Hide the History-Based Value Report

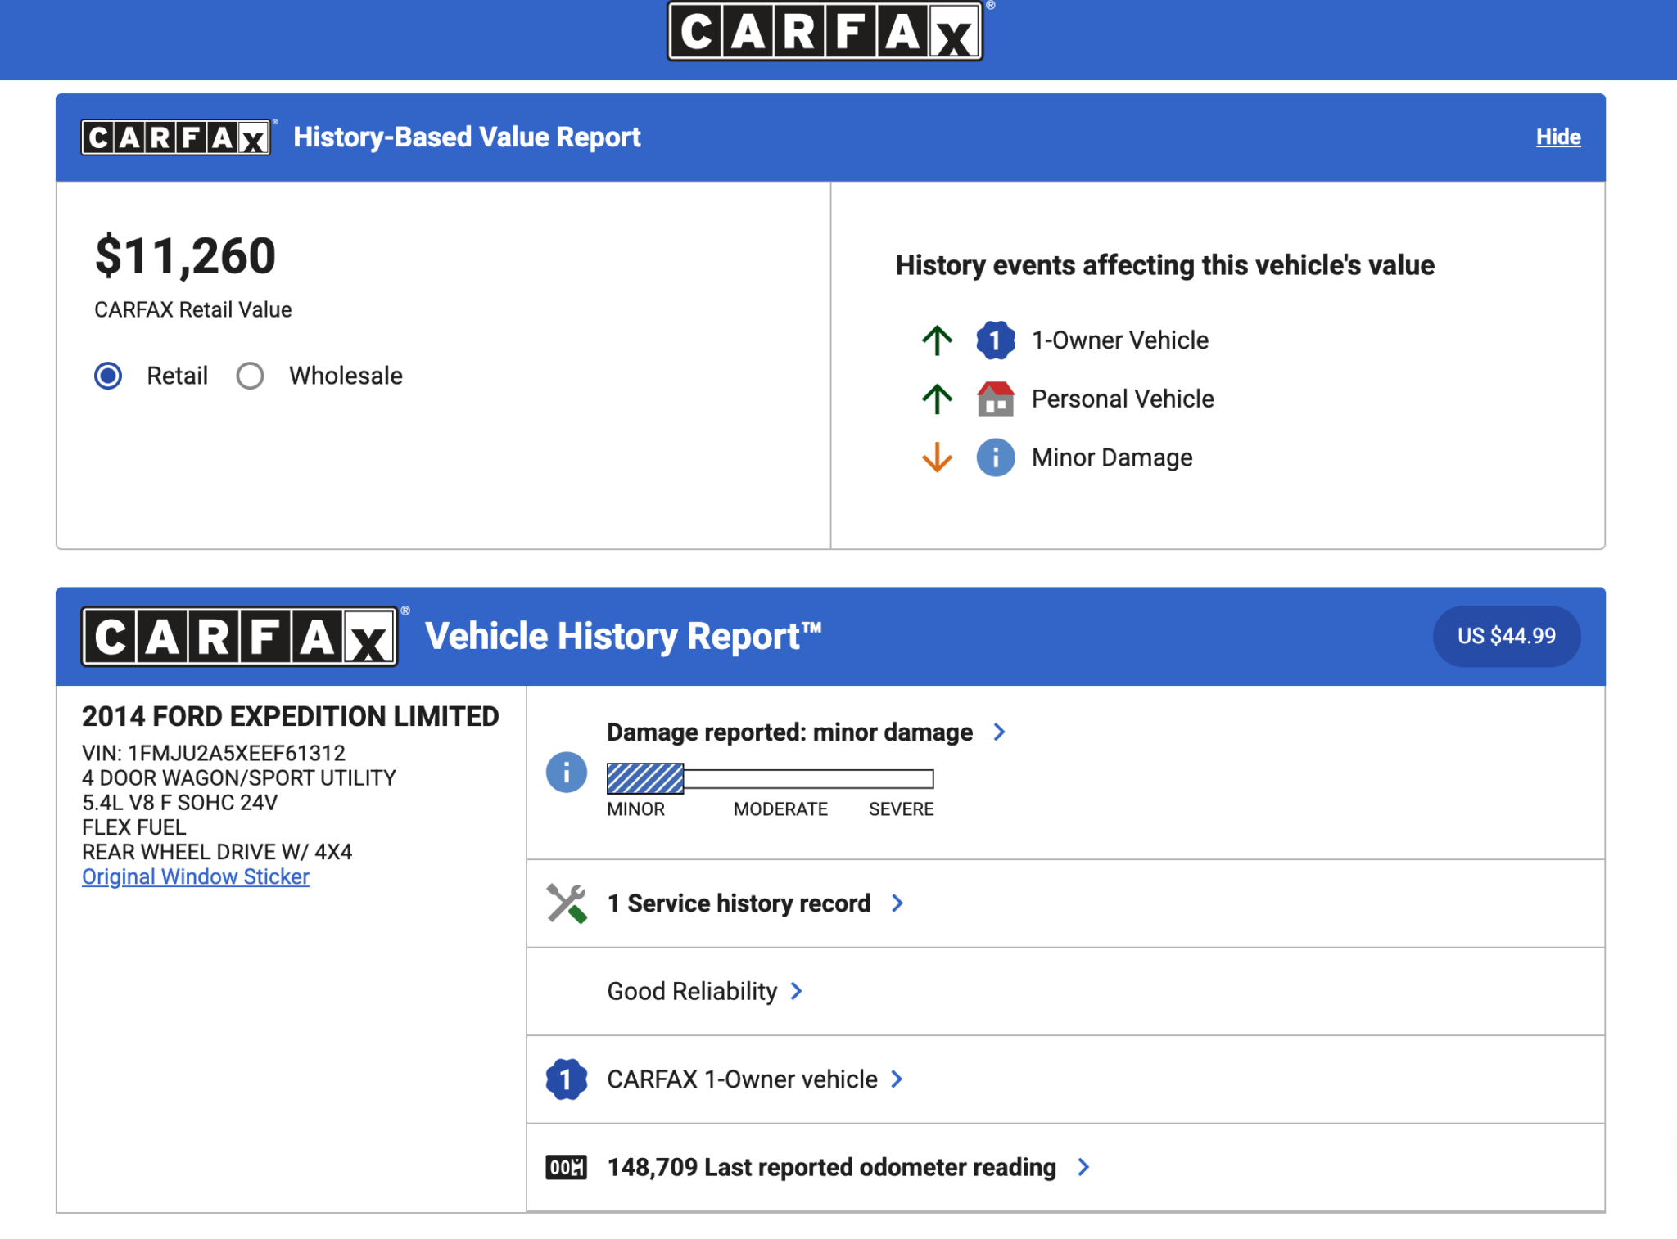pyautogui.click(x=1557, y=137)
